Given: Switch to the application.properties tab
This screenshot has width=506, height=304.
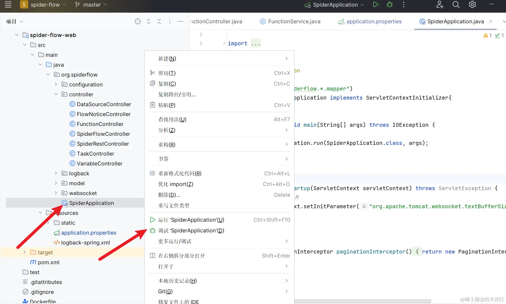Looking at the screenshot, I should tap(370, 21).
